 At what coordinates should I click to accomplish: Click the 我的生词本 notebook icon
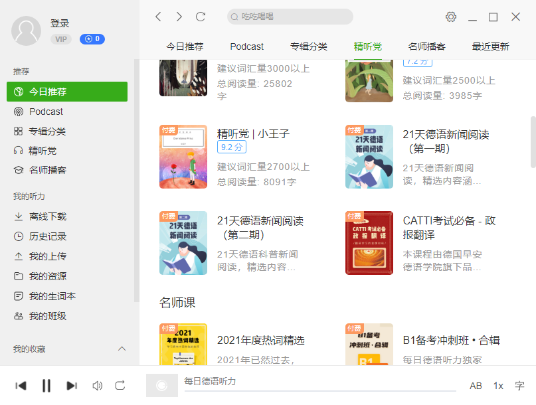(x=19, y=296)
